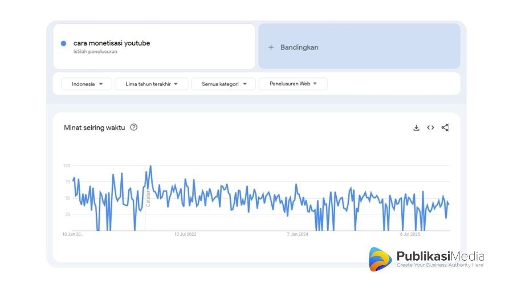
Task: Edit the search term cara monetisasi youtube
Action: click(x=112, y=43)
